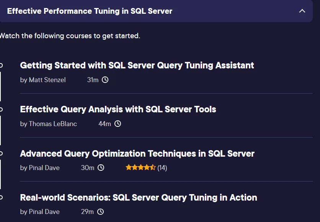Click author text 'by Thomas LeBlanc'
The width and height of the screenshot is (320, 222).
coord(48,124)
